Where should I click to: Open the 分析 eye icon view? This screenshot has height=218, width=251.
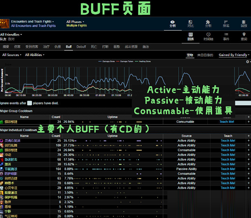point(173,23)
